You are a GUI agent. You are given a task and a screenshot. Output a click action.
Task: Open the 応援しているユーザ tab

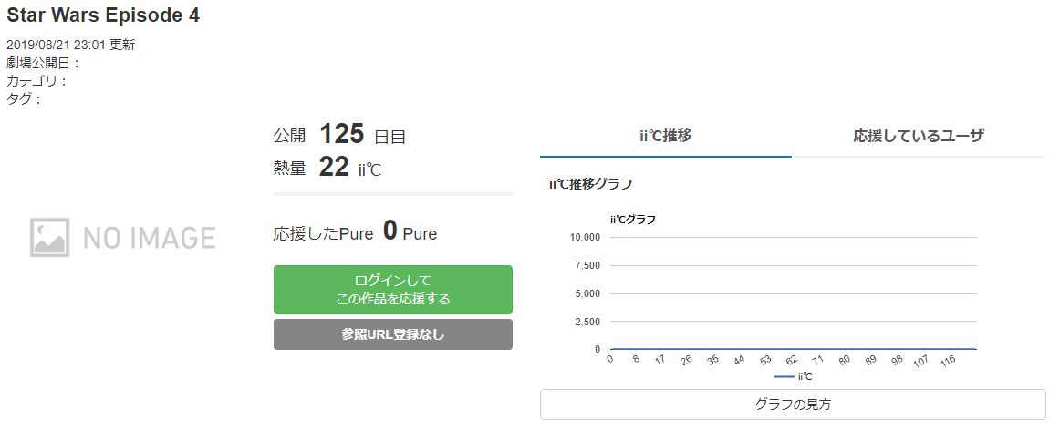tap(918, 136)
